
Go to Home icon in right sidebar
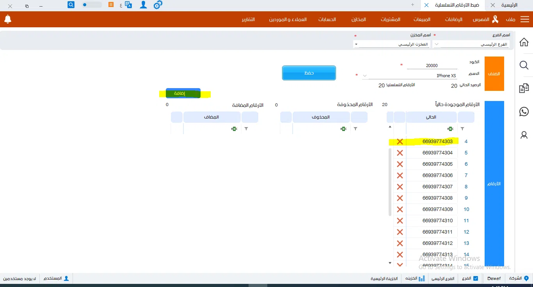[x=524, y=42]
